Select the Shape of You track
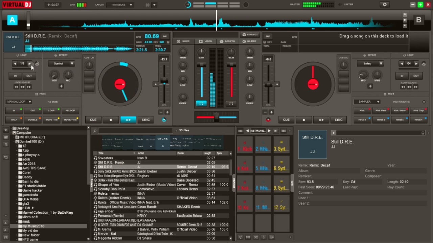The height and width of the screenshot is (243, 433). (162, 185)
